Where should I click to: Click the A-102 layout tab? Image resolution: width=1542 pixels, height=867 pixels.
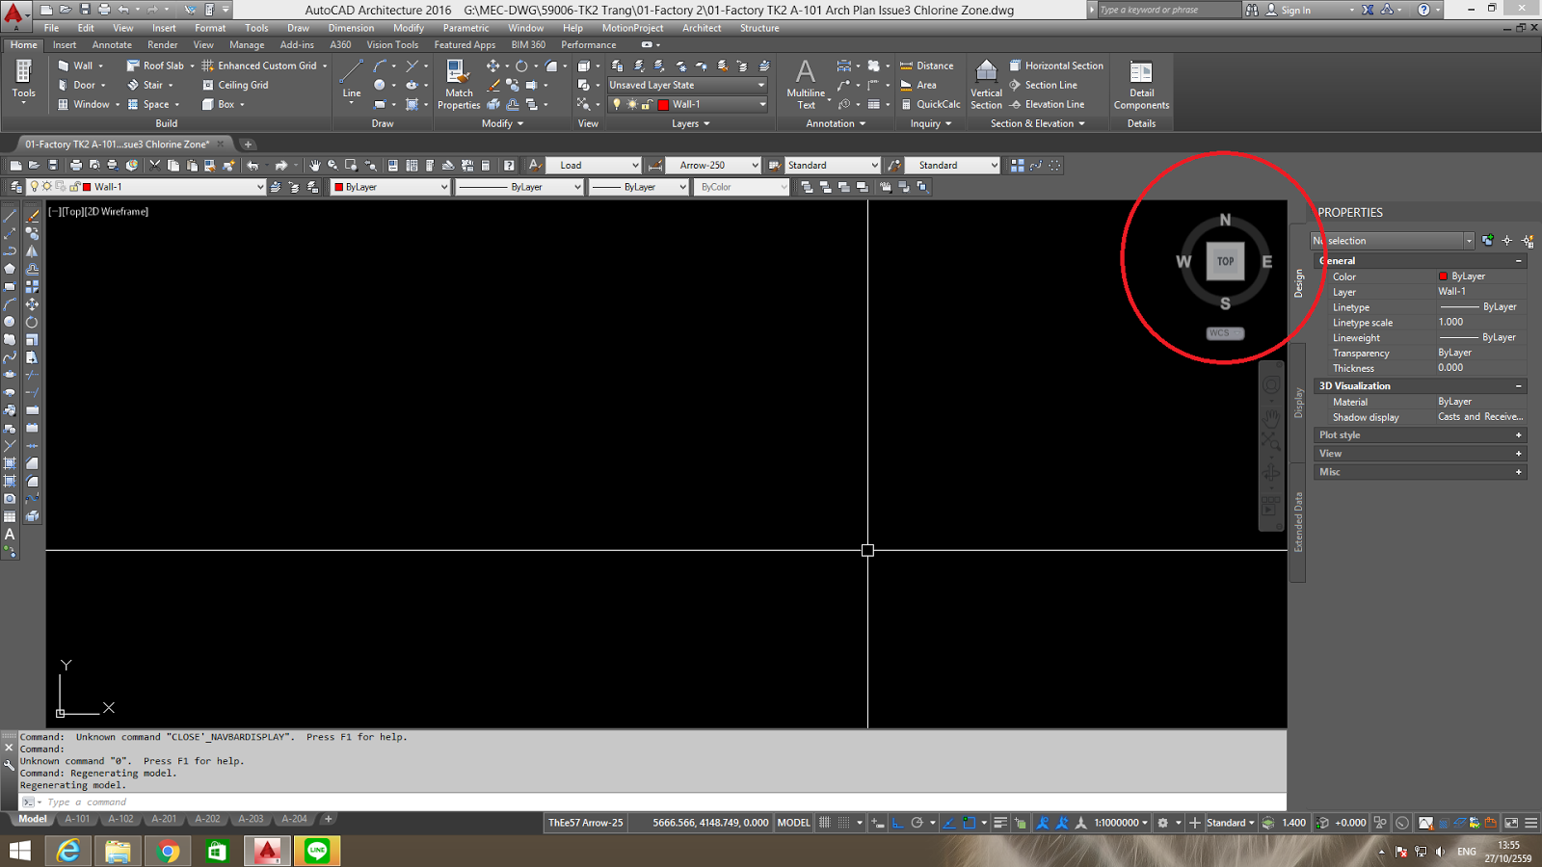120,818
